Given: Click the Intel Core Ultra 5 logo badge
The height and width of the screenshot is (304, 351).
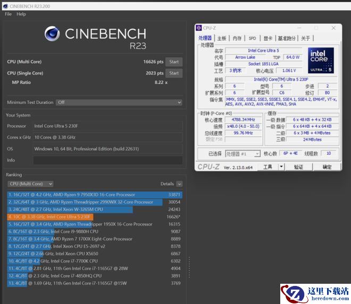Looking at the screenshot, I should (321, 60).
